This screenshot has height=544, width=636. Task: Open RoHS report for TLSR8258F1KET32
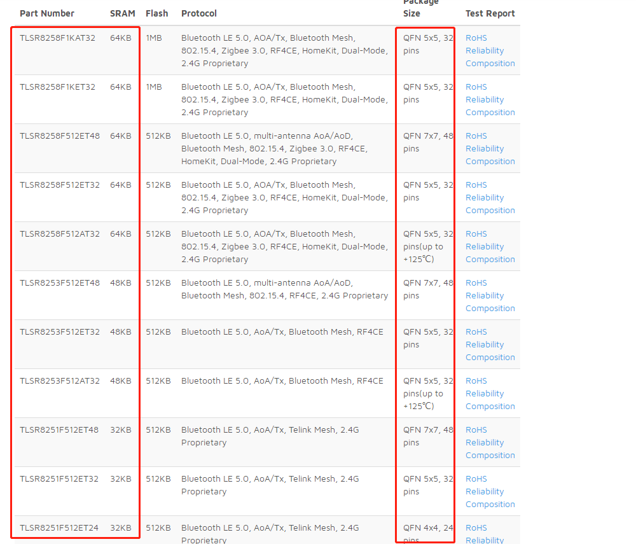coord(476,87)
